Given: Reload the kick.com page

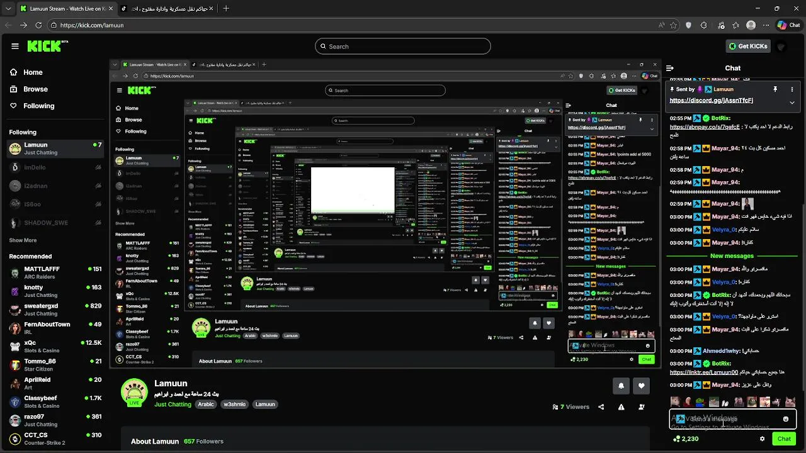Looking at the screenshot, I should tap(38, 25).
